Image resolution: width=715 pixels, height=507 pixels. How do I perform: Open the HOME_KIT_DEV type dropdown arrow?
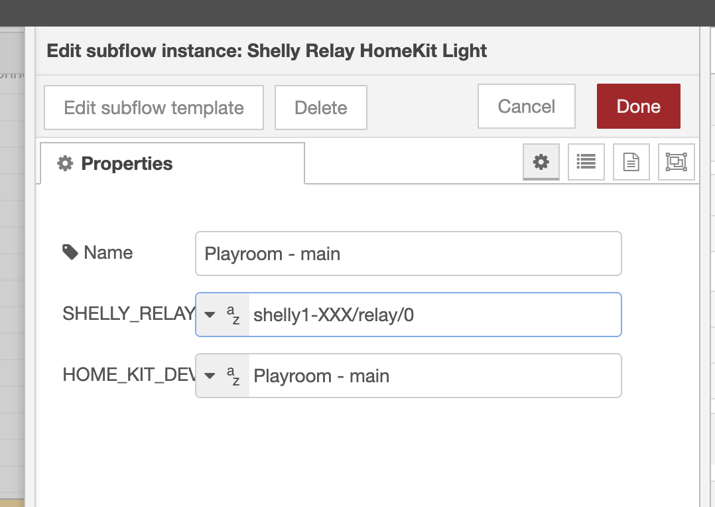pyautogui.click(x=209, y=375)
